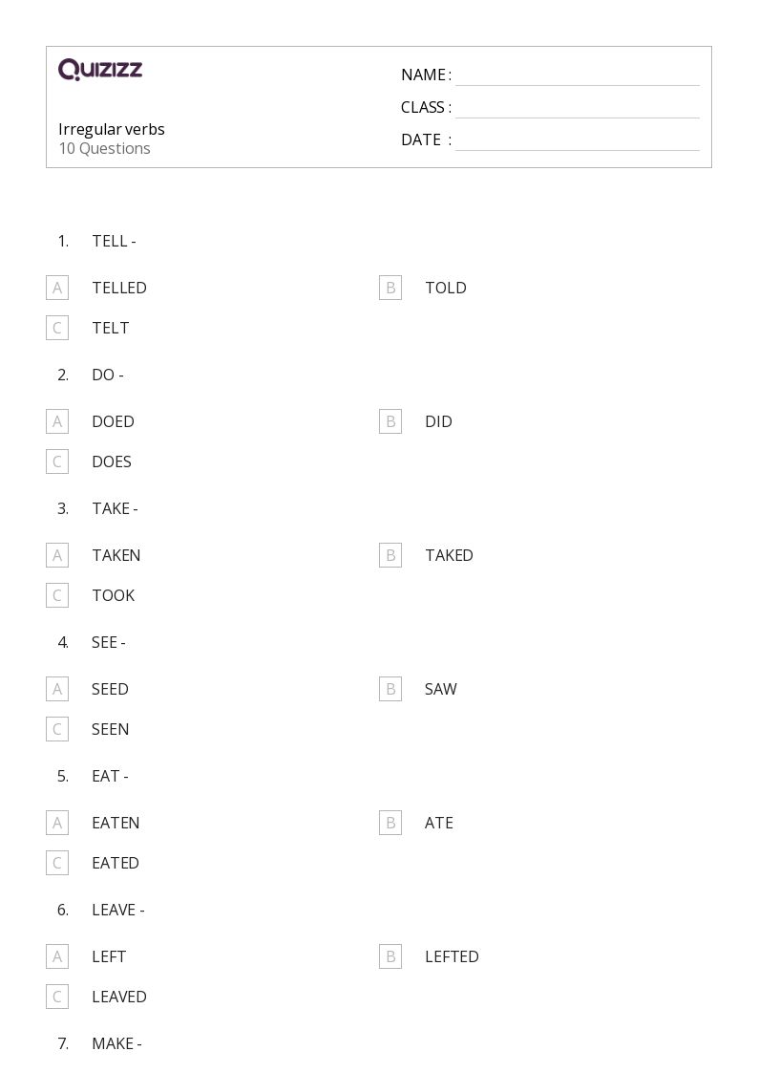Click the Quizizz logo
The image size is (758, 1073).
[x=100, y=69]
